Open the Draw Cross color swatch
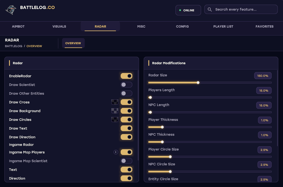 [x=115, y=102]
